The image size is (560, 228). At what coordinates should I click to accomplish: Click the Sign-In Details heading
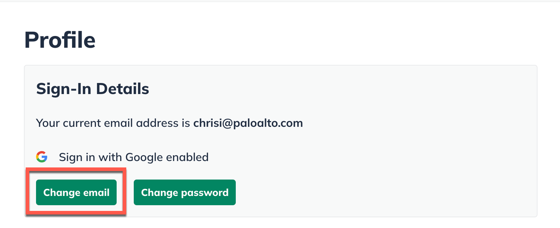[x=92, y=89]
